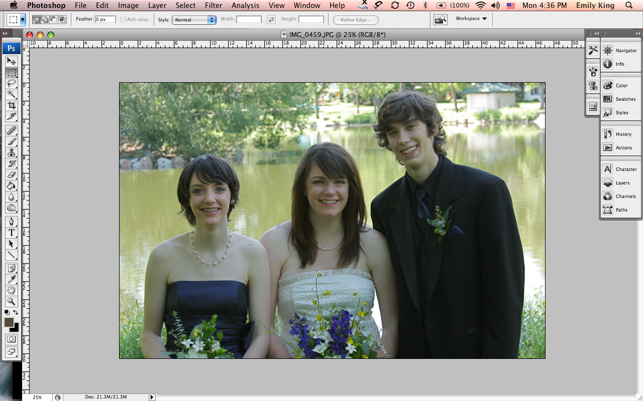This screenshot has height=401, width=643.
Task: Open the Clone Source panel icon
Action: (x=593, y=85)
